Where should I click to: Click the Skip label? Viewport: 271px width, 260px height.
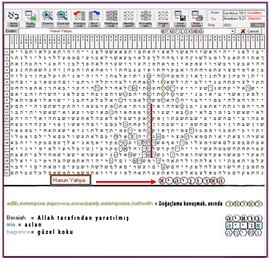[x=211, y=25]
